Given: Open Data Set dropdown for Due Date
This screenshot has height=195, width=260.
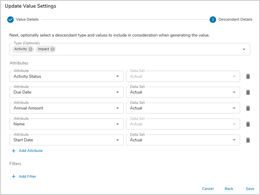Looking at the screenshot, I should (234, 92).
